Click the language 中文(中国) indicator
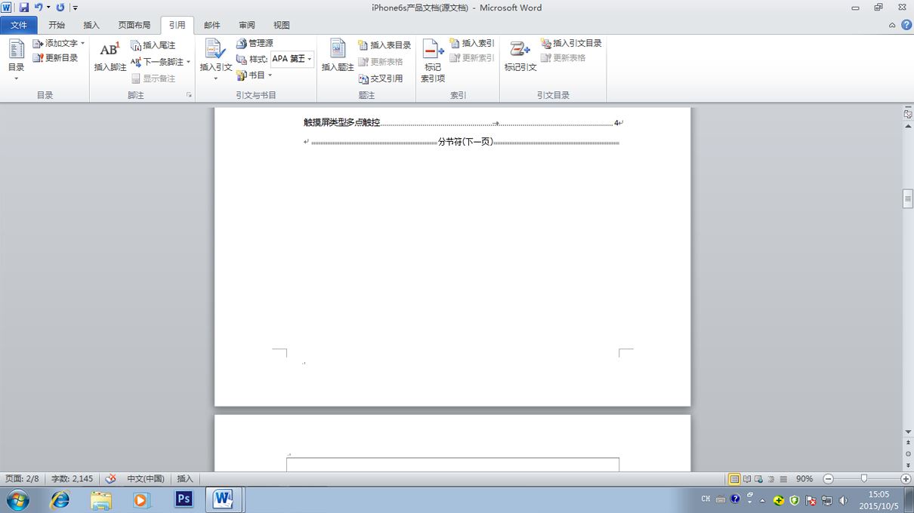Screen dimensions: 914x513 [146, 479]
